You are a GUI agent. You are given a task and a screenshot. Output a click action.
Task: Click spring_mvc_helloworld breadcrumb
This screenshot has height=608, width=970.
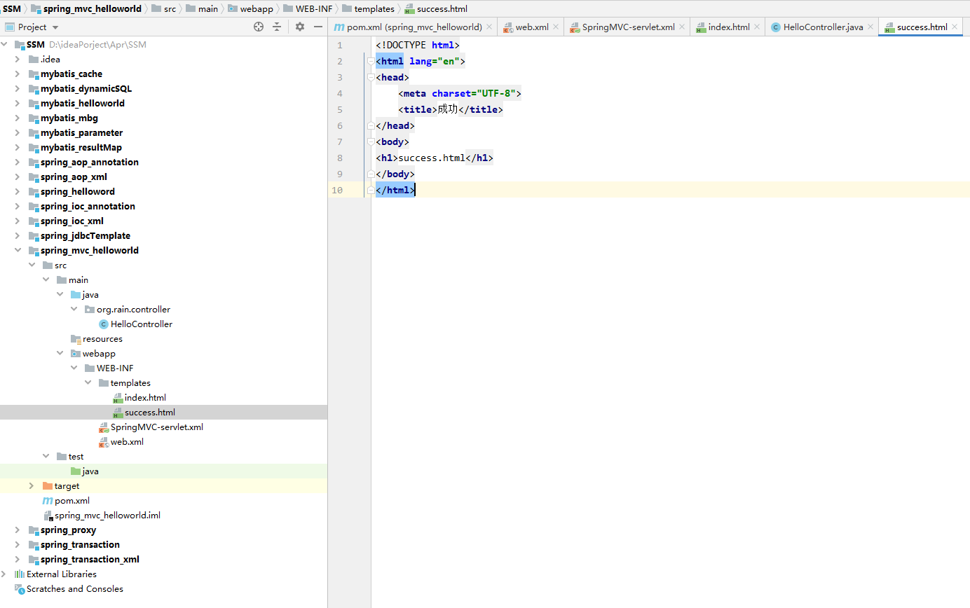point(86,9)
